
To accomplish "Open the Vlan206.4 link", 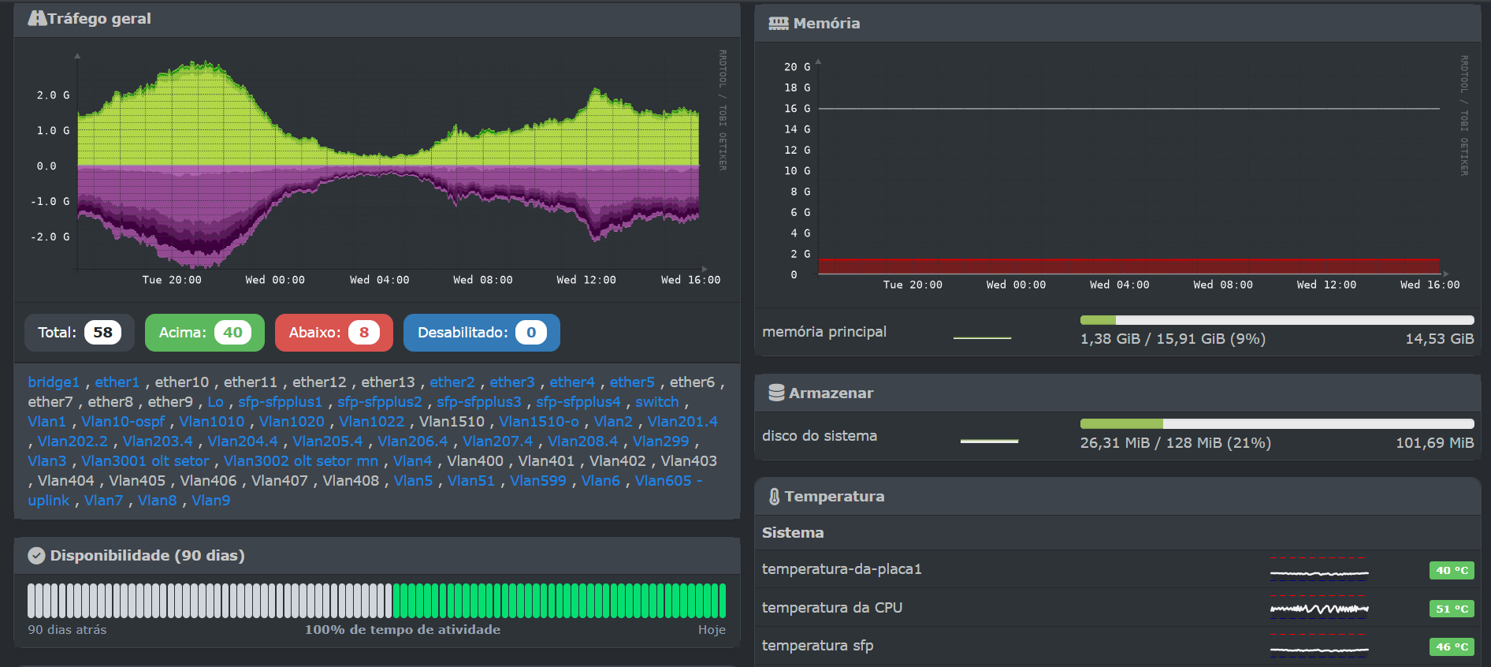I will tap(413, 442).
